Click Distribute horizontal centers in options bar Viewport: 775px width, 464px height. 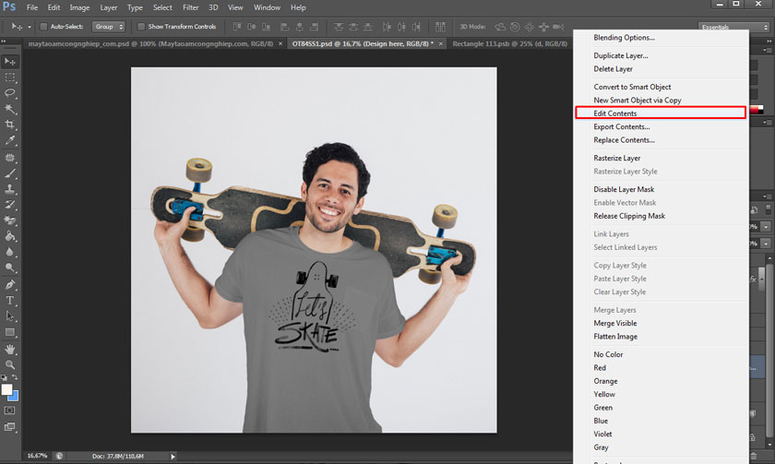coord(402,27)
